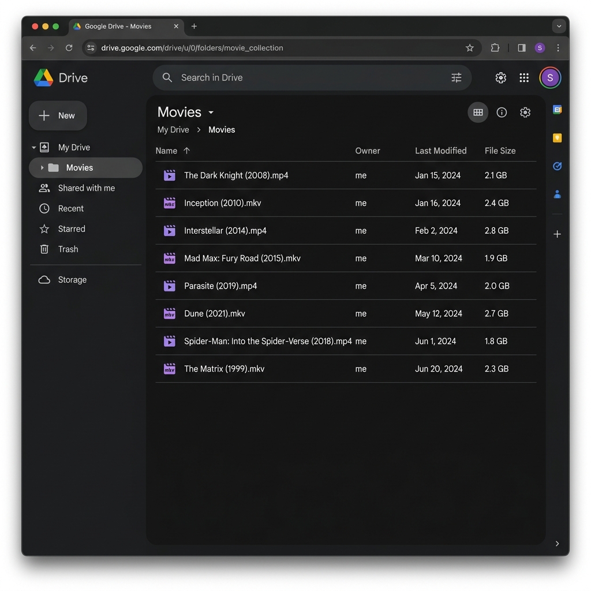Open the Trash section
This screenshot has height=591, width=591.
pyautogui.click(x=68, y=249)
